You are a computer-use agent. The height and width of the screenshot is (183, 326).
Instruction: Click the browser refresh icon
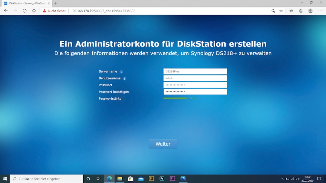tap(25, 11)
